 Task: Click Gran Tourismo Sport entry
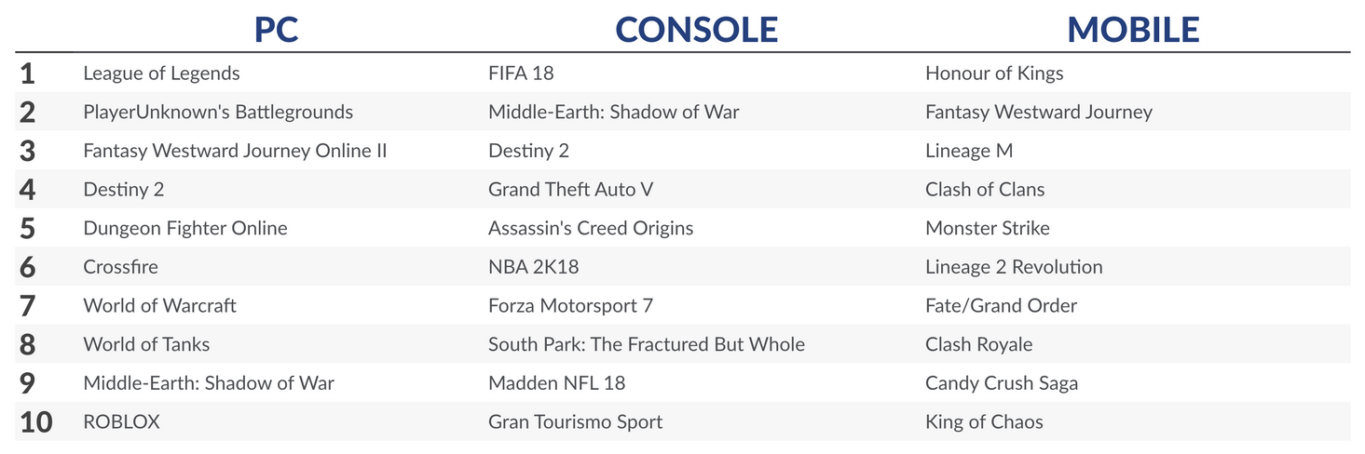coord(575,421)
